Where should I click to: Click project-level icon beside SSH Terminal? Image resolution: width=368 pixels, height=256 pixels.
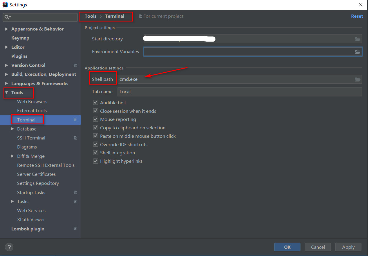point(75,138)
